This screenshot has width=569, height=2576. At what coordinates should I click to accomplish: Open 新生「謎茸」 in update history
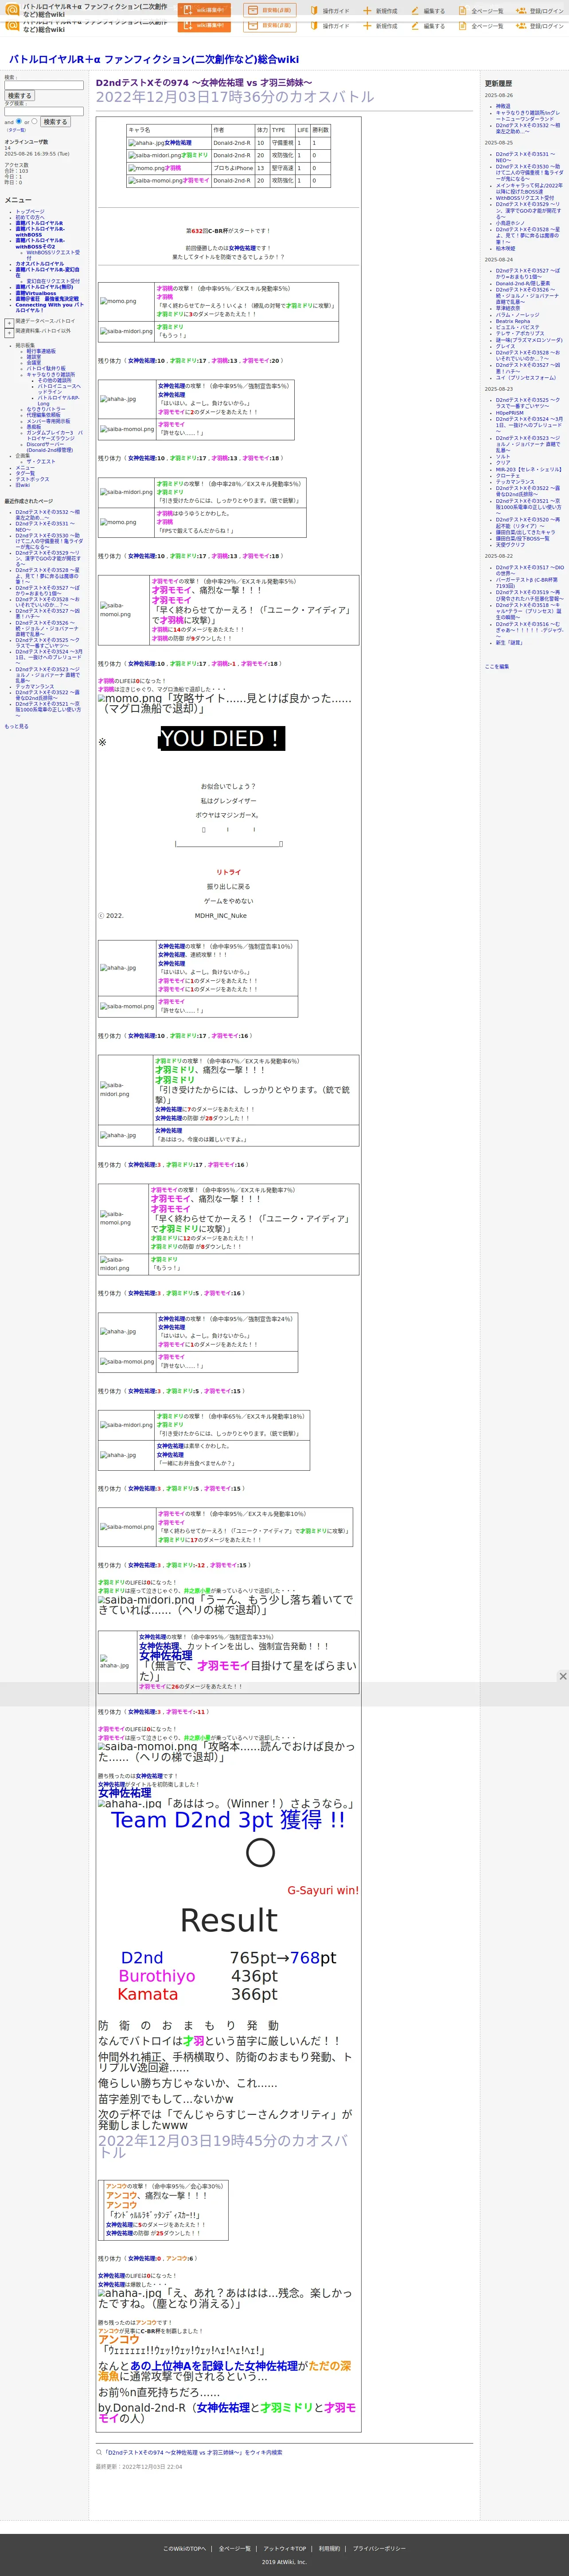(509, 643)
